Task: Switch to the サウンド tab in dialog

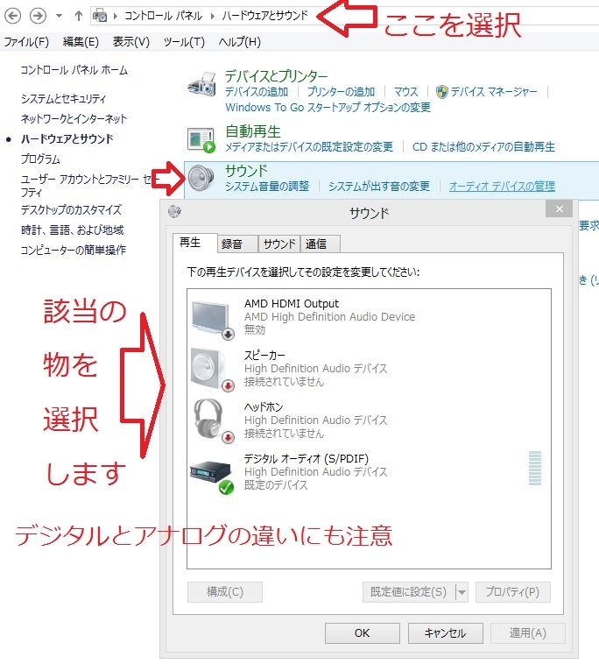Action: coord(279,244)
